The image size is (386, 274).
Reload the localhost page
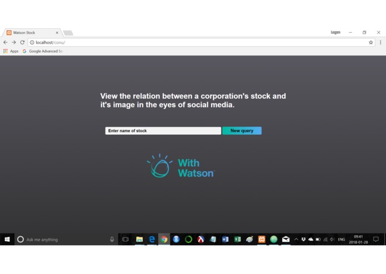(22, 42)
